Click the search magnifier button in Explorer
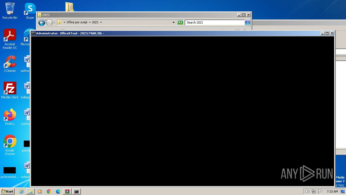 click(248, 22)
